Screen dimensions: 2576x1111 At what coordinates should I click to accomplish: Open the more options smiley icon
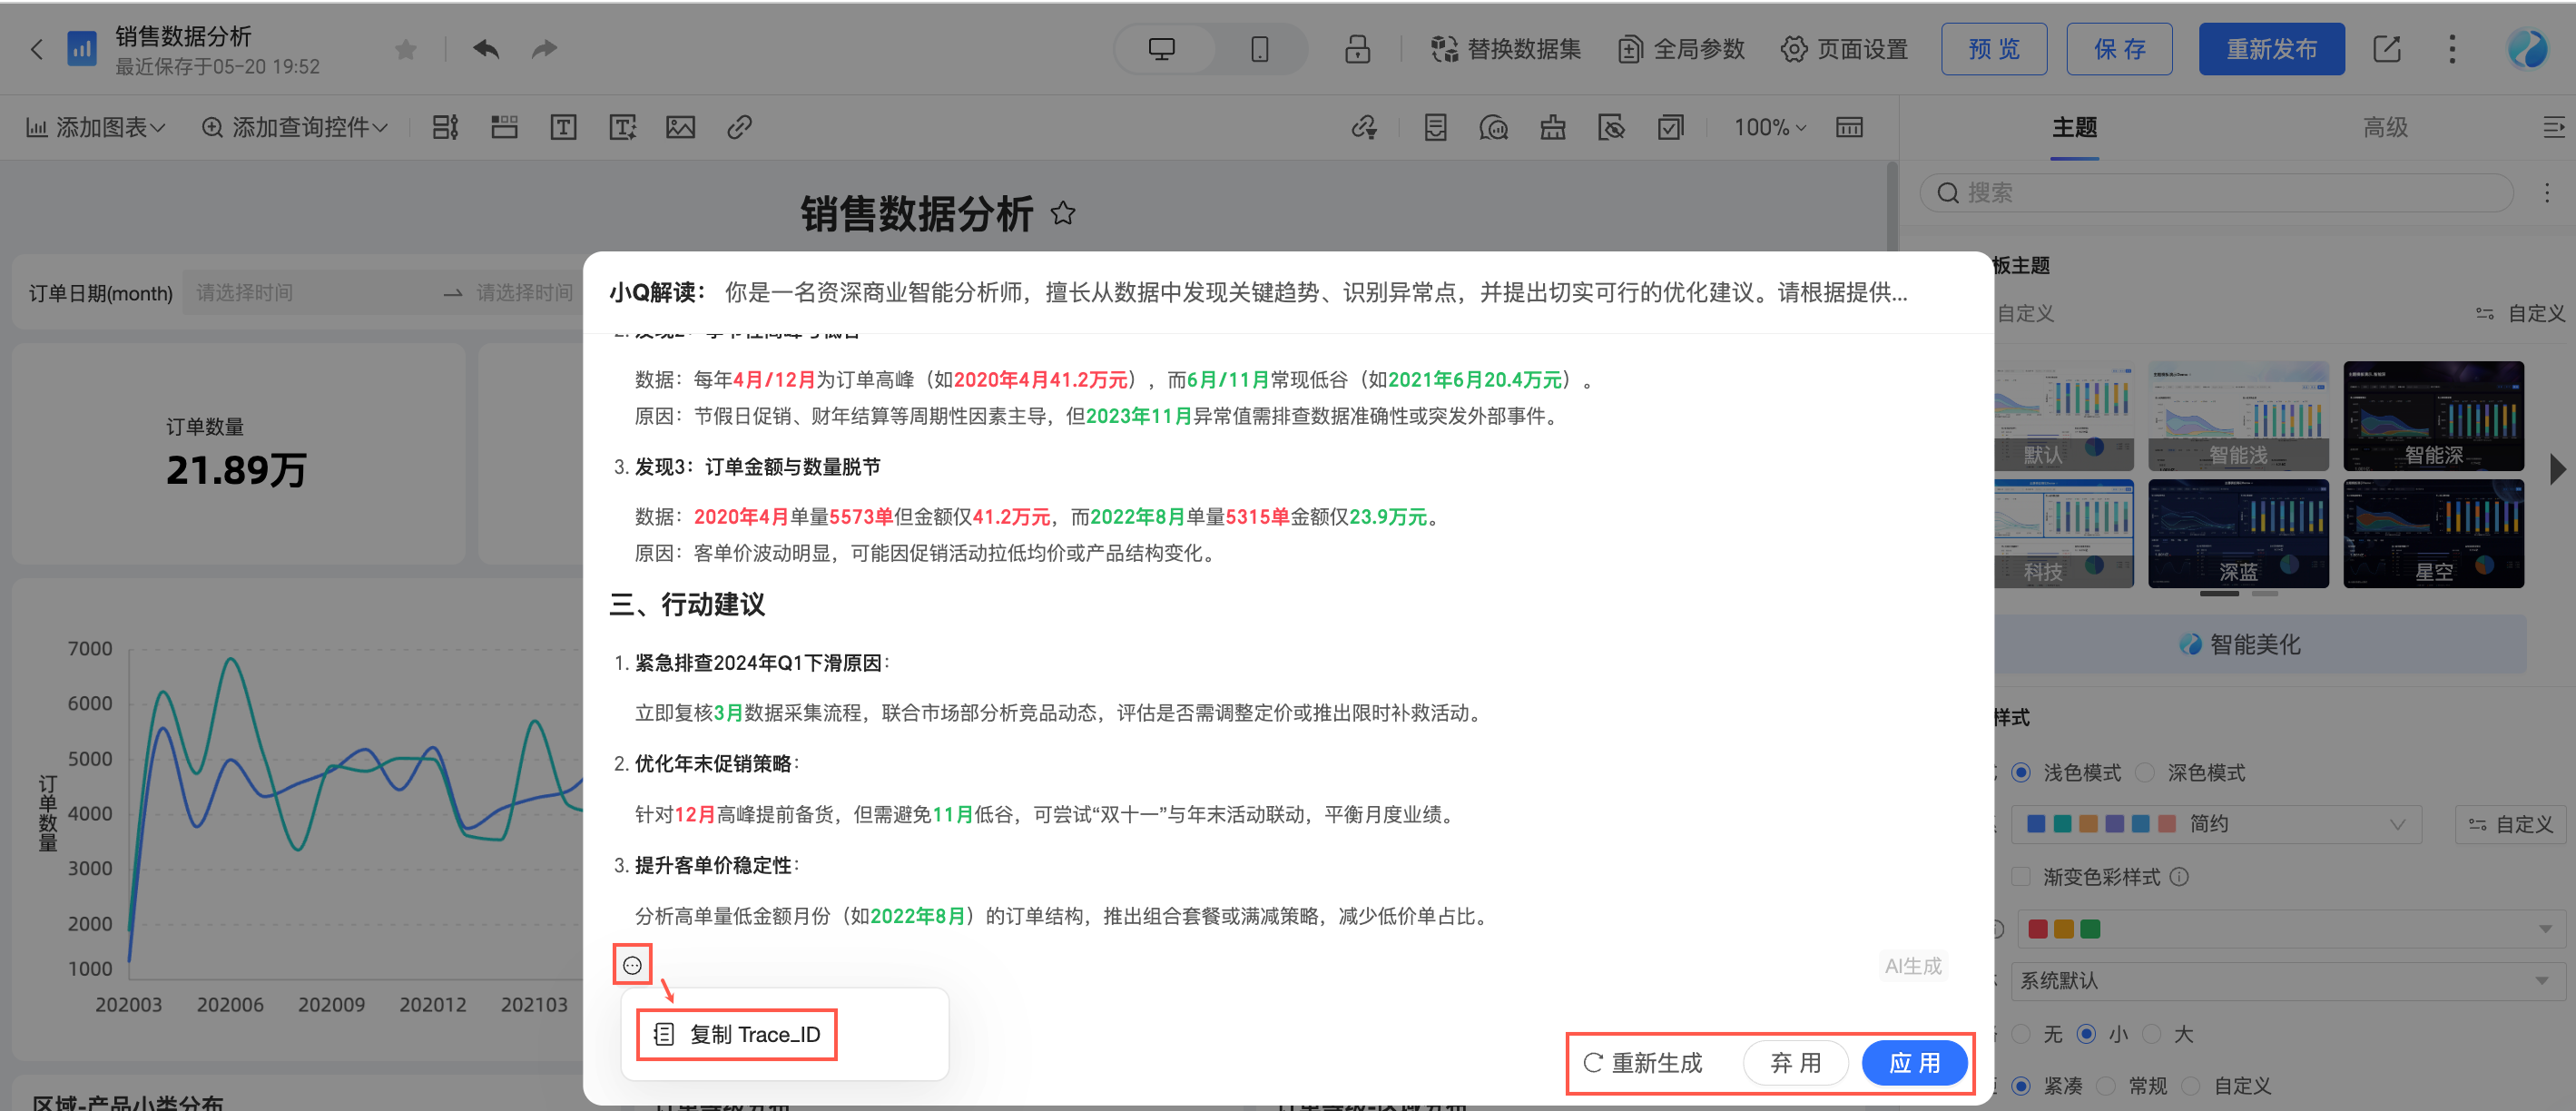[632, 964]
